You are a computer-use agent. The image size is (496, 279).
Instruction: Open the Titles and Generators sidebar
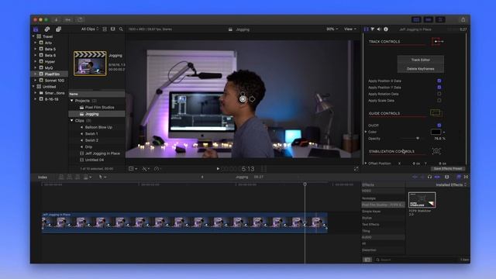tap(59, 29)
